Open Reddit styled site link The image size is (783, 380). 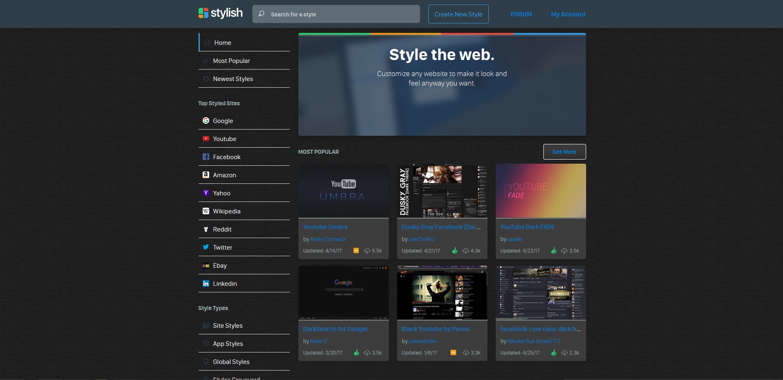[244, 229]
